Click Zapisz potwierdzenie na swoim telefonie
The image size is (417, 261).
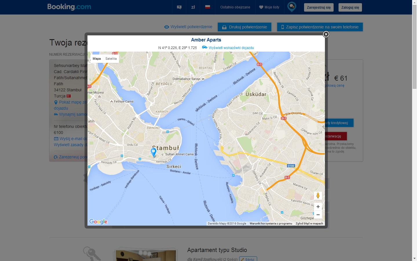click(320, 27)
